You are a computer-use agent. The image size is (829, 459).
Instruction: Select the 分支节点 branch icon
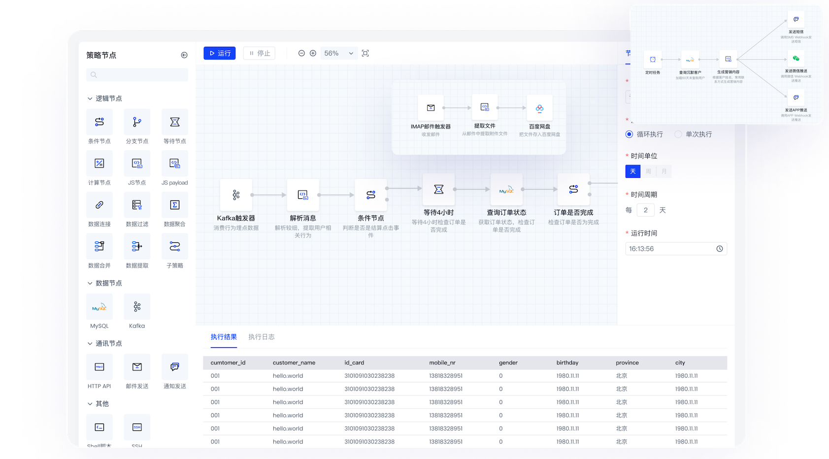pyautogui.click(x=137, y=122)
